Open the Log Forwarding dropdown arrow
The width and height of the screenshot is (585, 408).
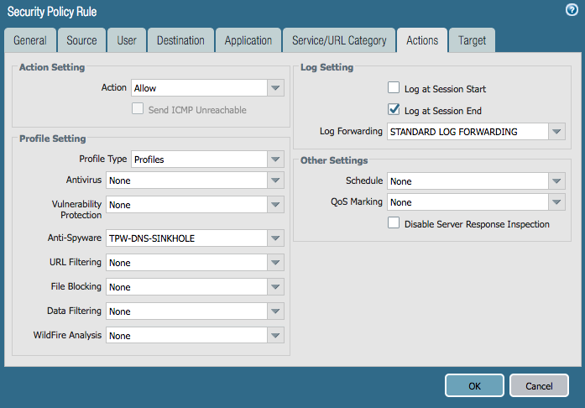(x=556, y=132)
